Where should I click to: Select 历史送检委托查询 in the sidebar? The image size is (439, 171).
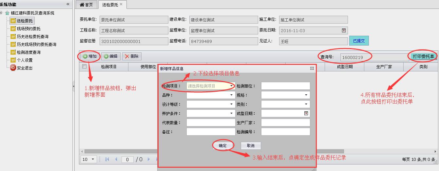pyautogui.click(x=32, y=36)
